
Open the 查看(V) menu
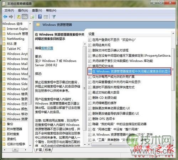click(37, 11)
